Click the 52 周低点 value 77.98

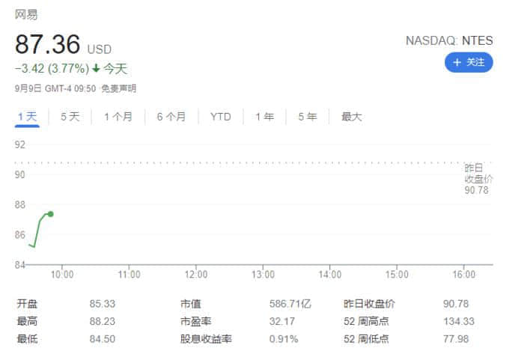tap(456, 339)
